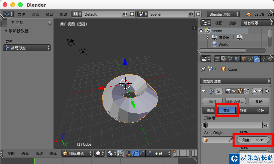Expand the 渲染层 outliner item
The width and height of the screenshot is (274, 164).
point(208,37)
